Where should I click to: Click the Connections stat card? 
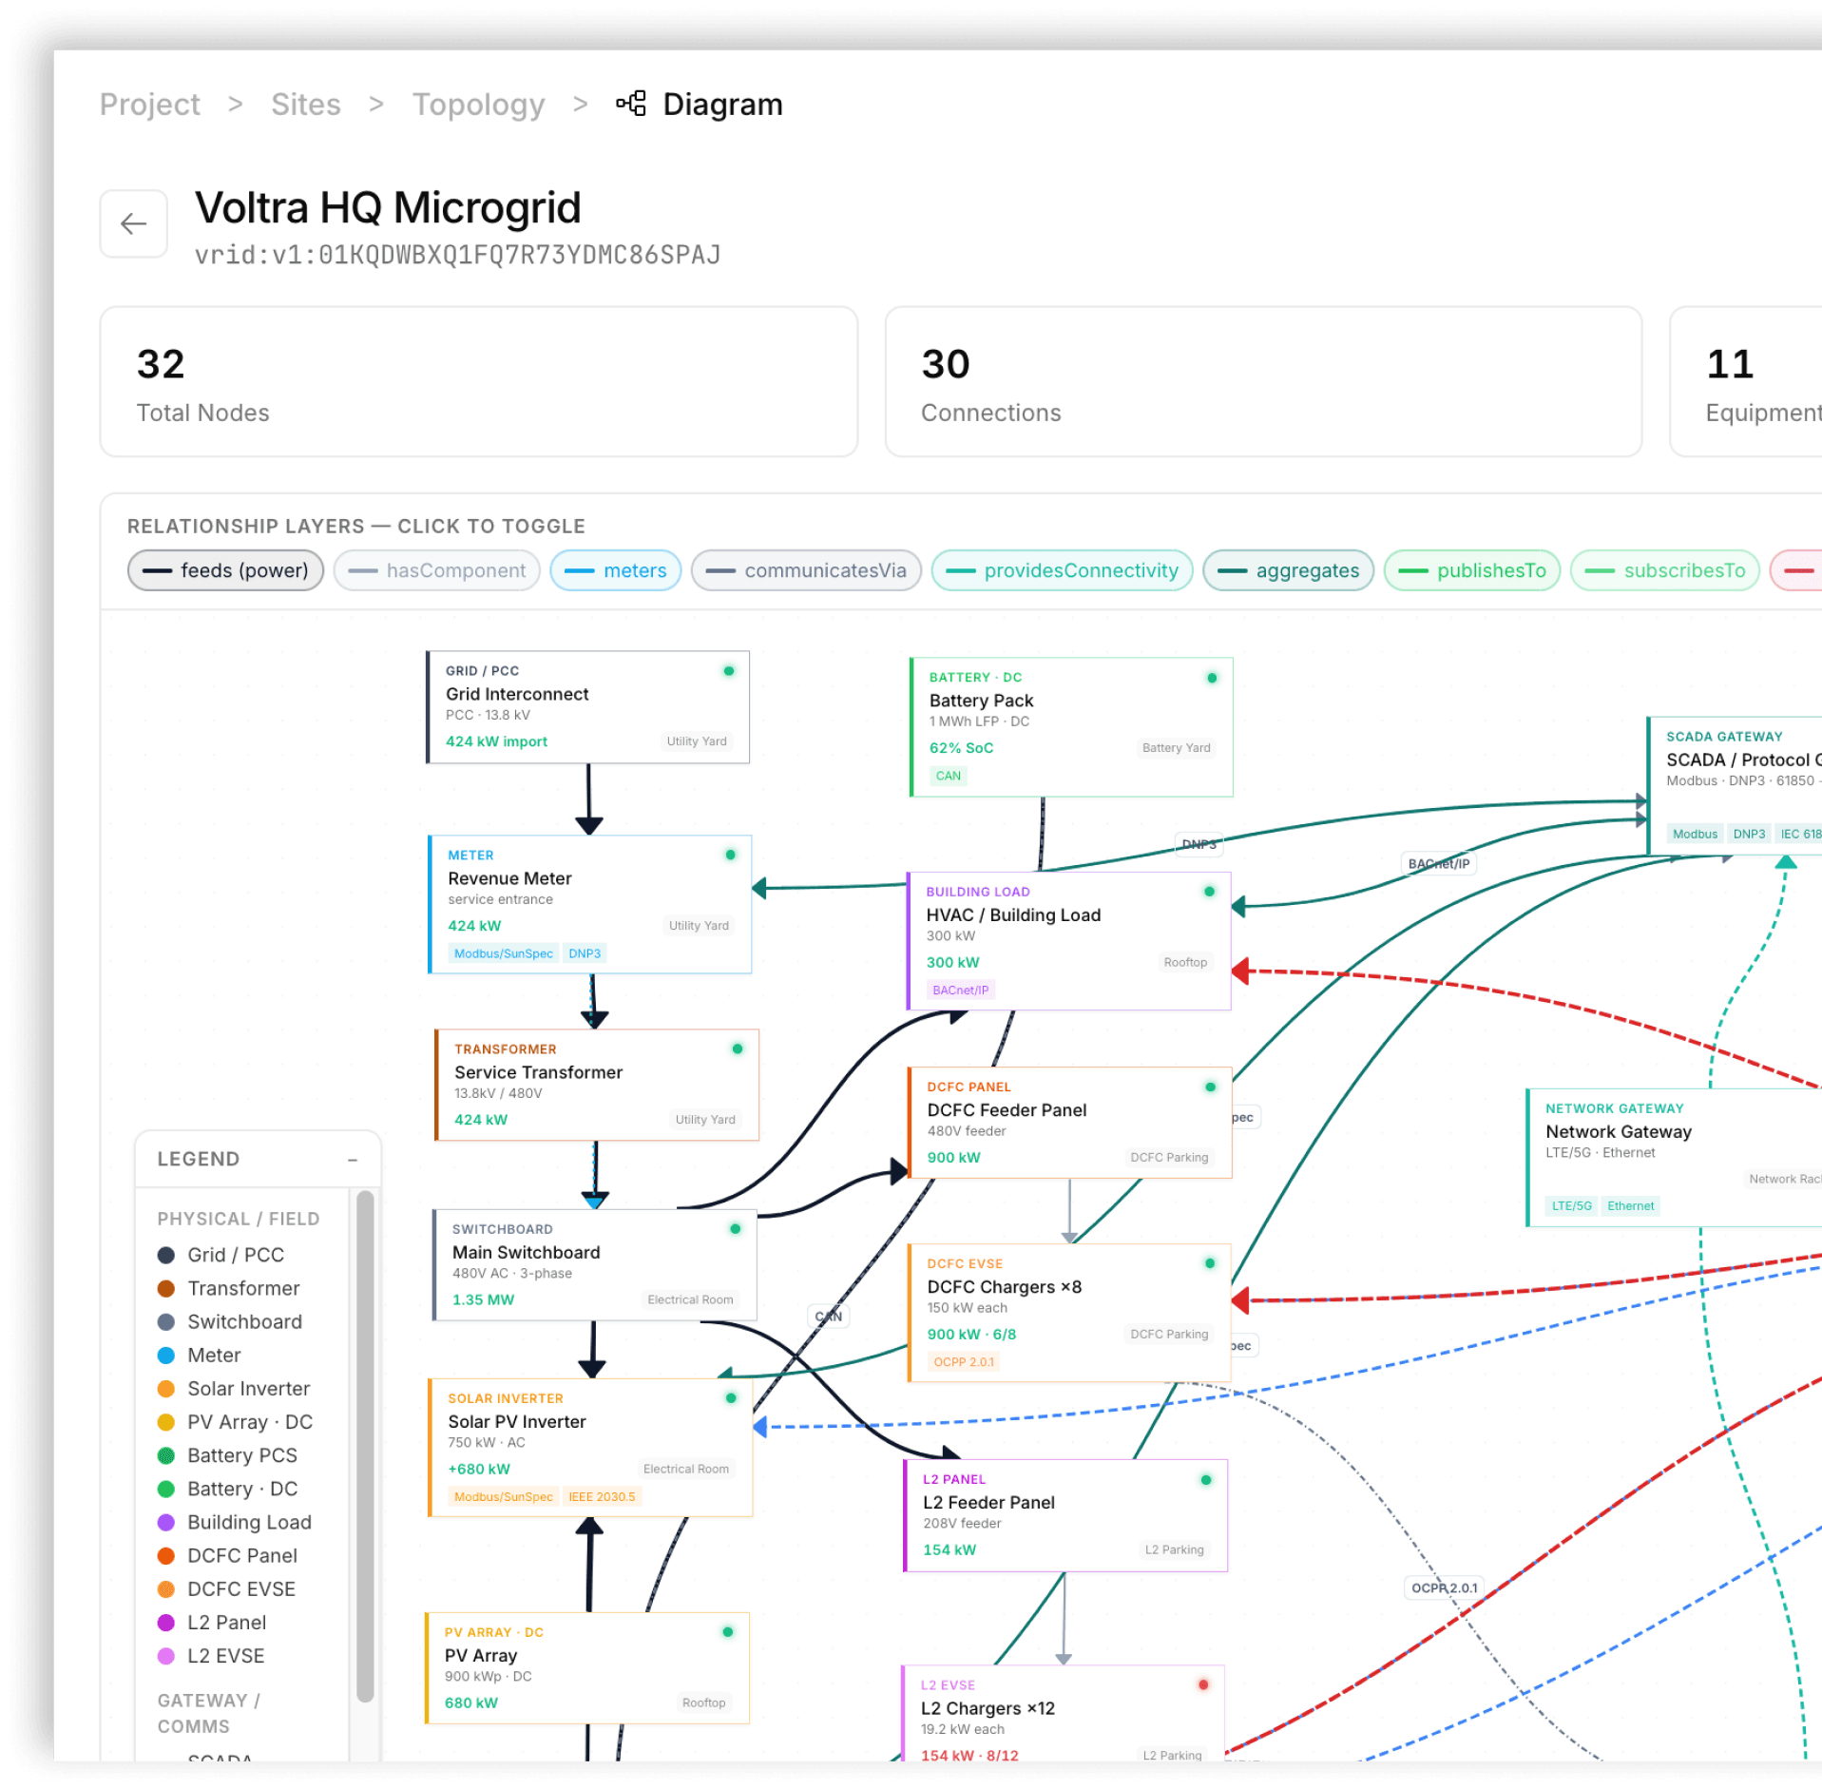[1263, 382]
